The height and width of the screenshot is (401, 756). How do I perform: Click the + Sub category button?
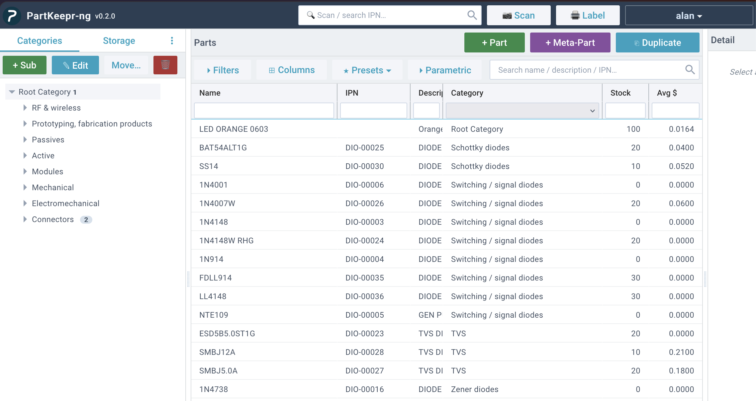click(x=25, y=65)
